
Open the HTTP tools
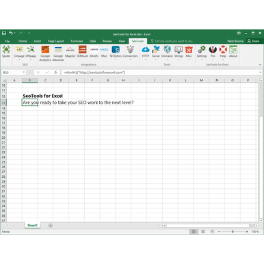click(146, 53)
